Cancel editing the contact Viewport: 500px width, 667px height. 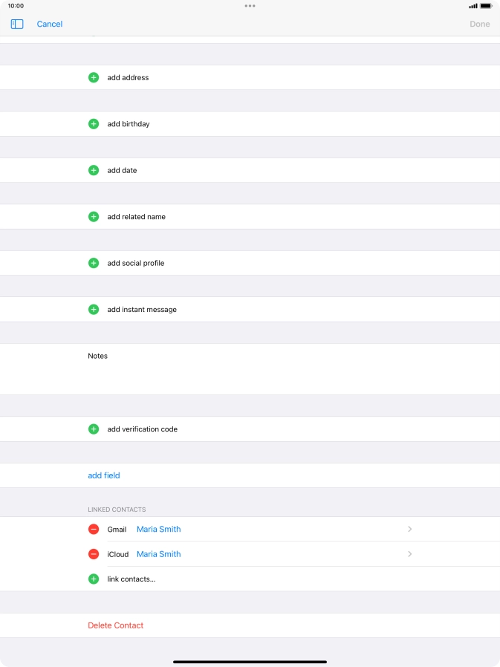tap(50, 25)
